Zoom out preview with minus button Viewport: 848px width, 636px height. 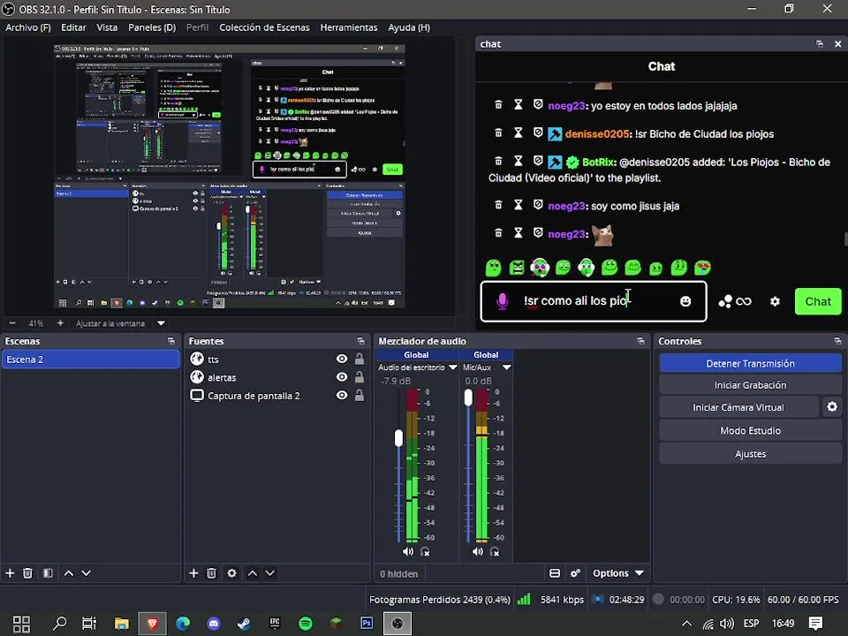click(x=11, y=323)
